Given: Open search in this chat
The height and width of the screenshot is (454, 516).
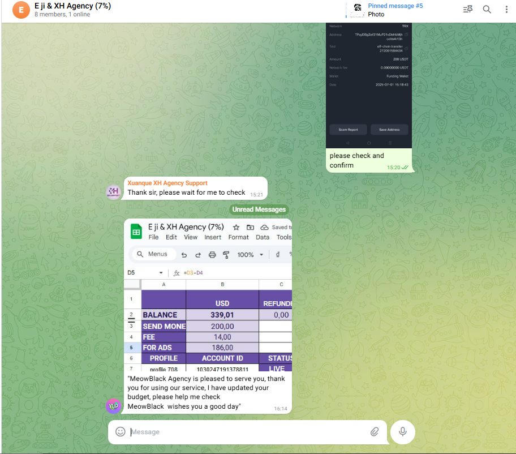Looking at the screenshot, I should pos(487,9).
